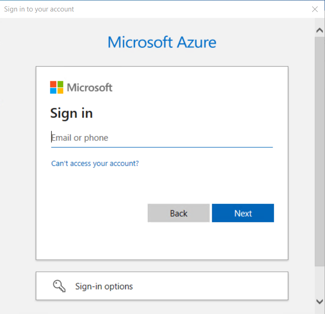Click the window title text in title bar
This screenshot has width=325, height=314.
pyautogui.click(x=39, y=9)
